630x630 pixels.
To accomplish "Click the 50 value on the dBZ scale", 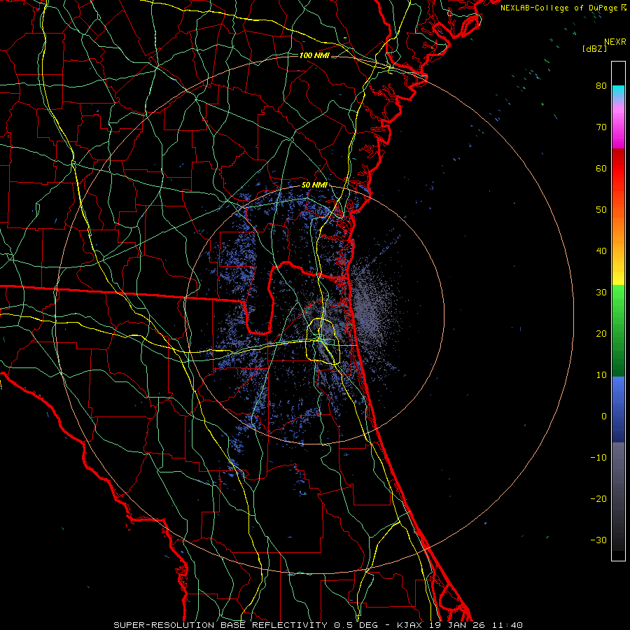I will click(x=601, y=210).
